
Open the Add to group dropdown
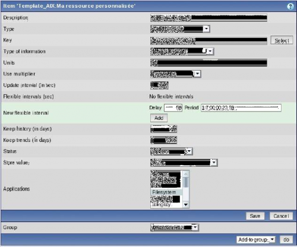coord(256,240)
